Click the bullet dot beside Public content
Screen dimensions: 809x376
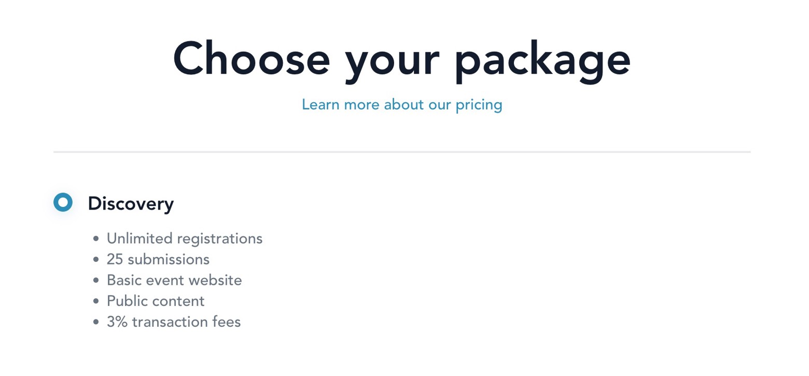point(96,301)
